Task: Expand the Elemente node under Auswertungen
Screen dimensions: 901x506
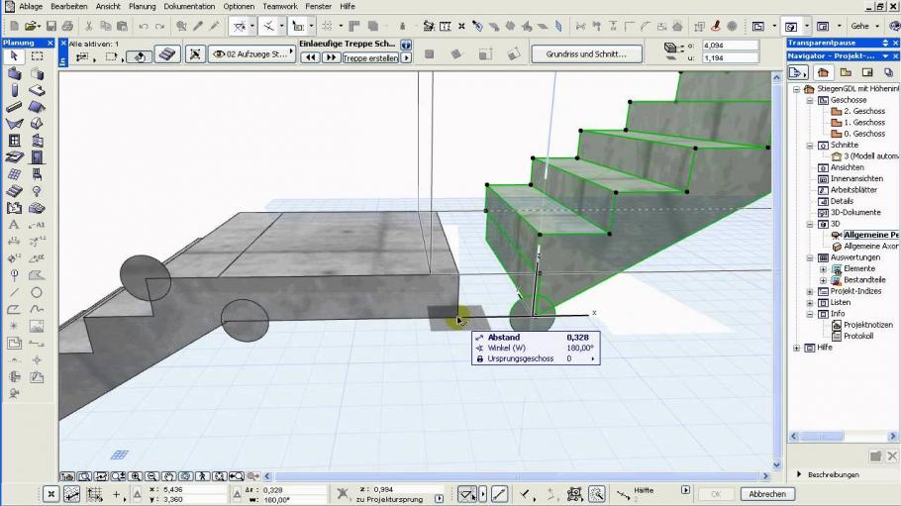Action: coord(823,268)
